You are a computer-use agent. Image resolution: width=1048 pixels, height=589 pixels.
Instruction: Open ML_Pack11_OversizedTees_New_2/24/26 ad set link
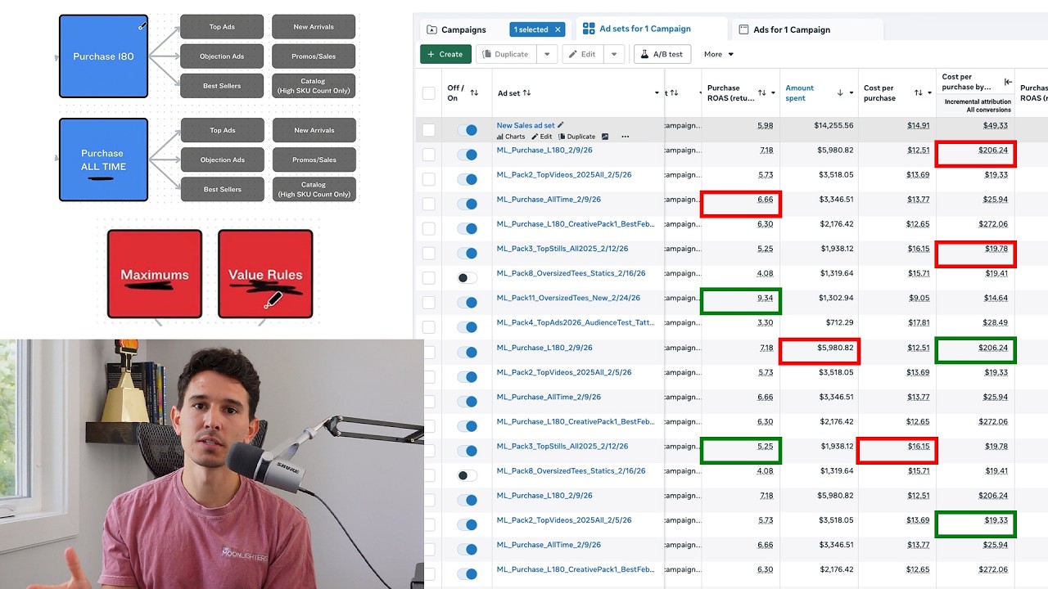[568, 298]
